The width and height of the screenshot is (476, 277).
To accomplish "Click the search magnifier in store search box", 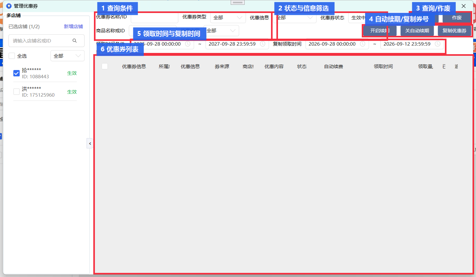I will pyautogui.click(x=75, y=41).
